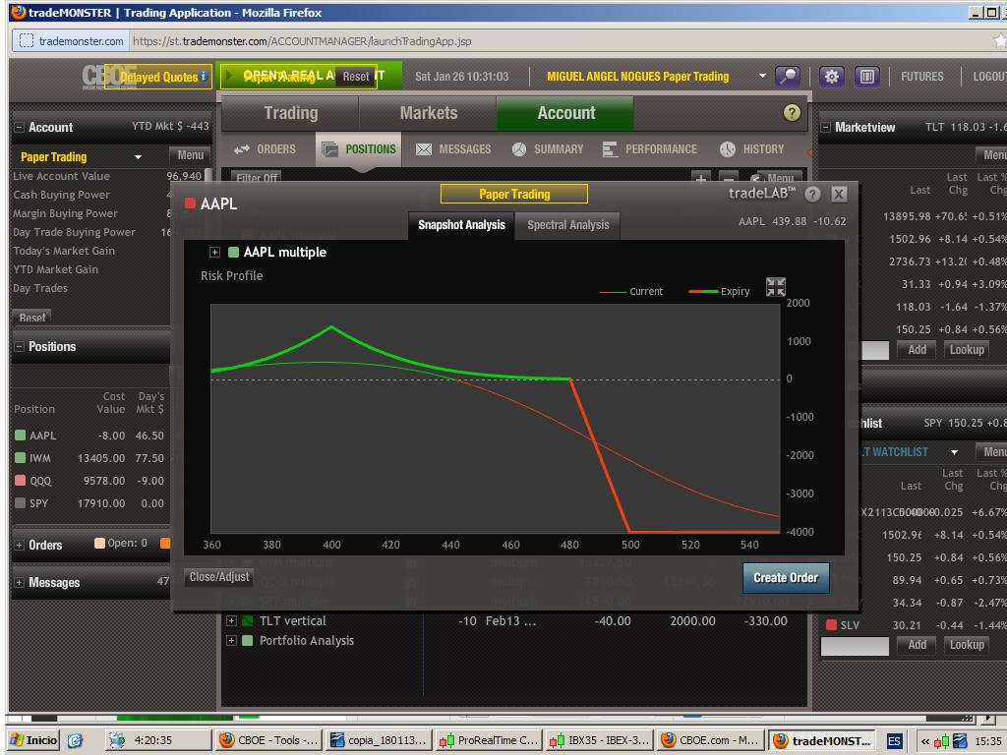
Task: Collapse the Positions panel
Action: point(20,347)
